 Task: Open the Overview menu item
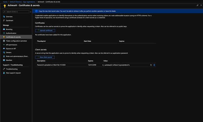tap(9, 17)
